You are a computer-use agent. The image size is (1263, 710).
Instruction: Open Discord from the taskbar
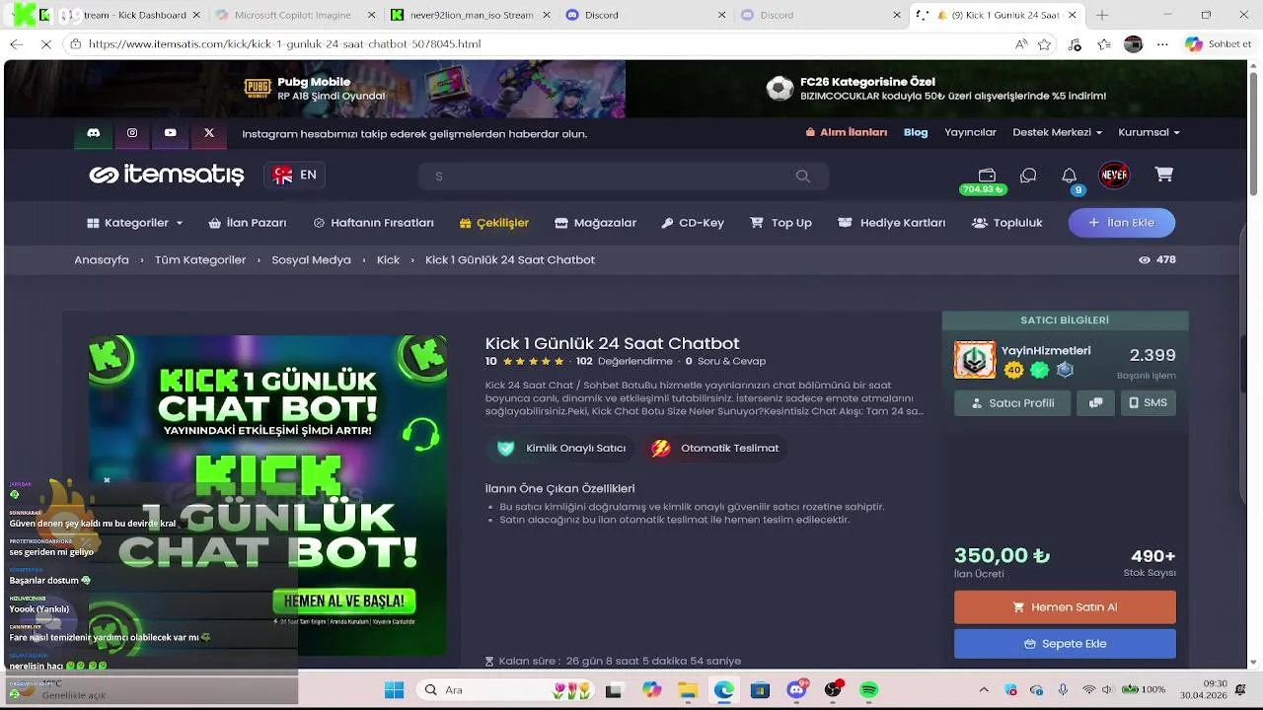pyautogui.click(x=796, y=689)
